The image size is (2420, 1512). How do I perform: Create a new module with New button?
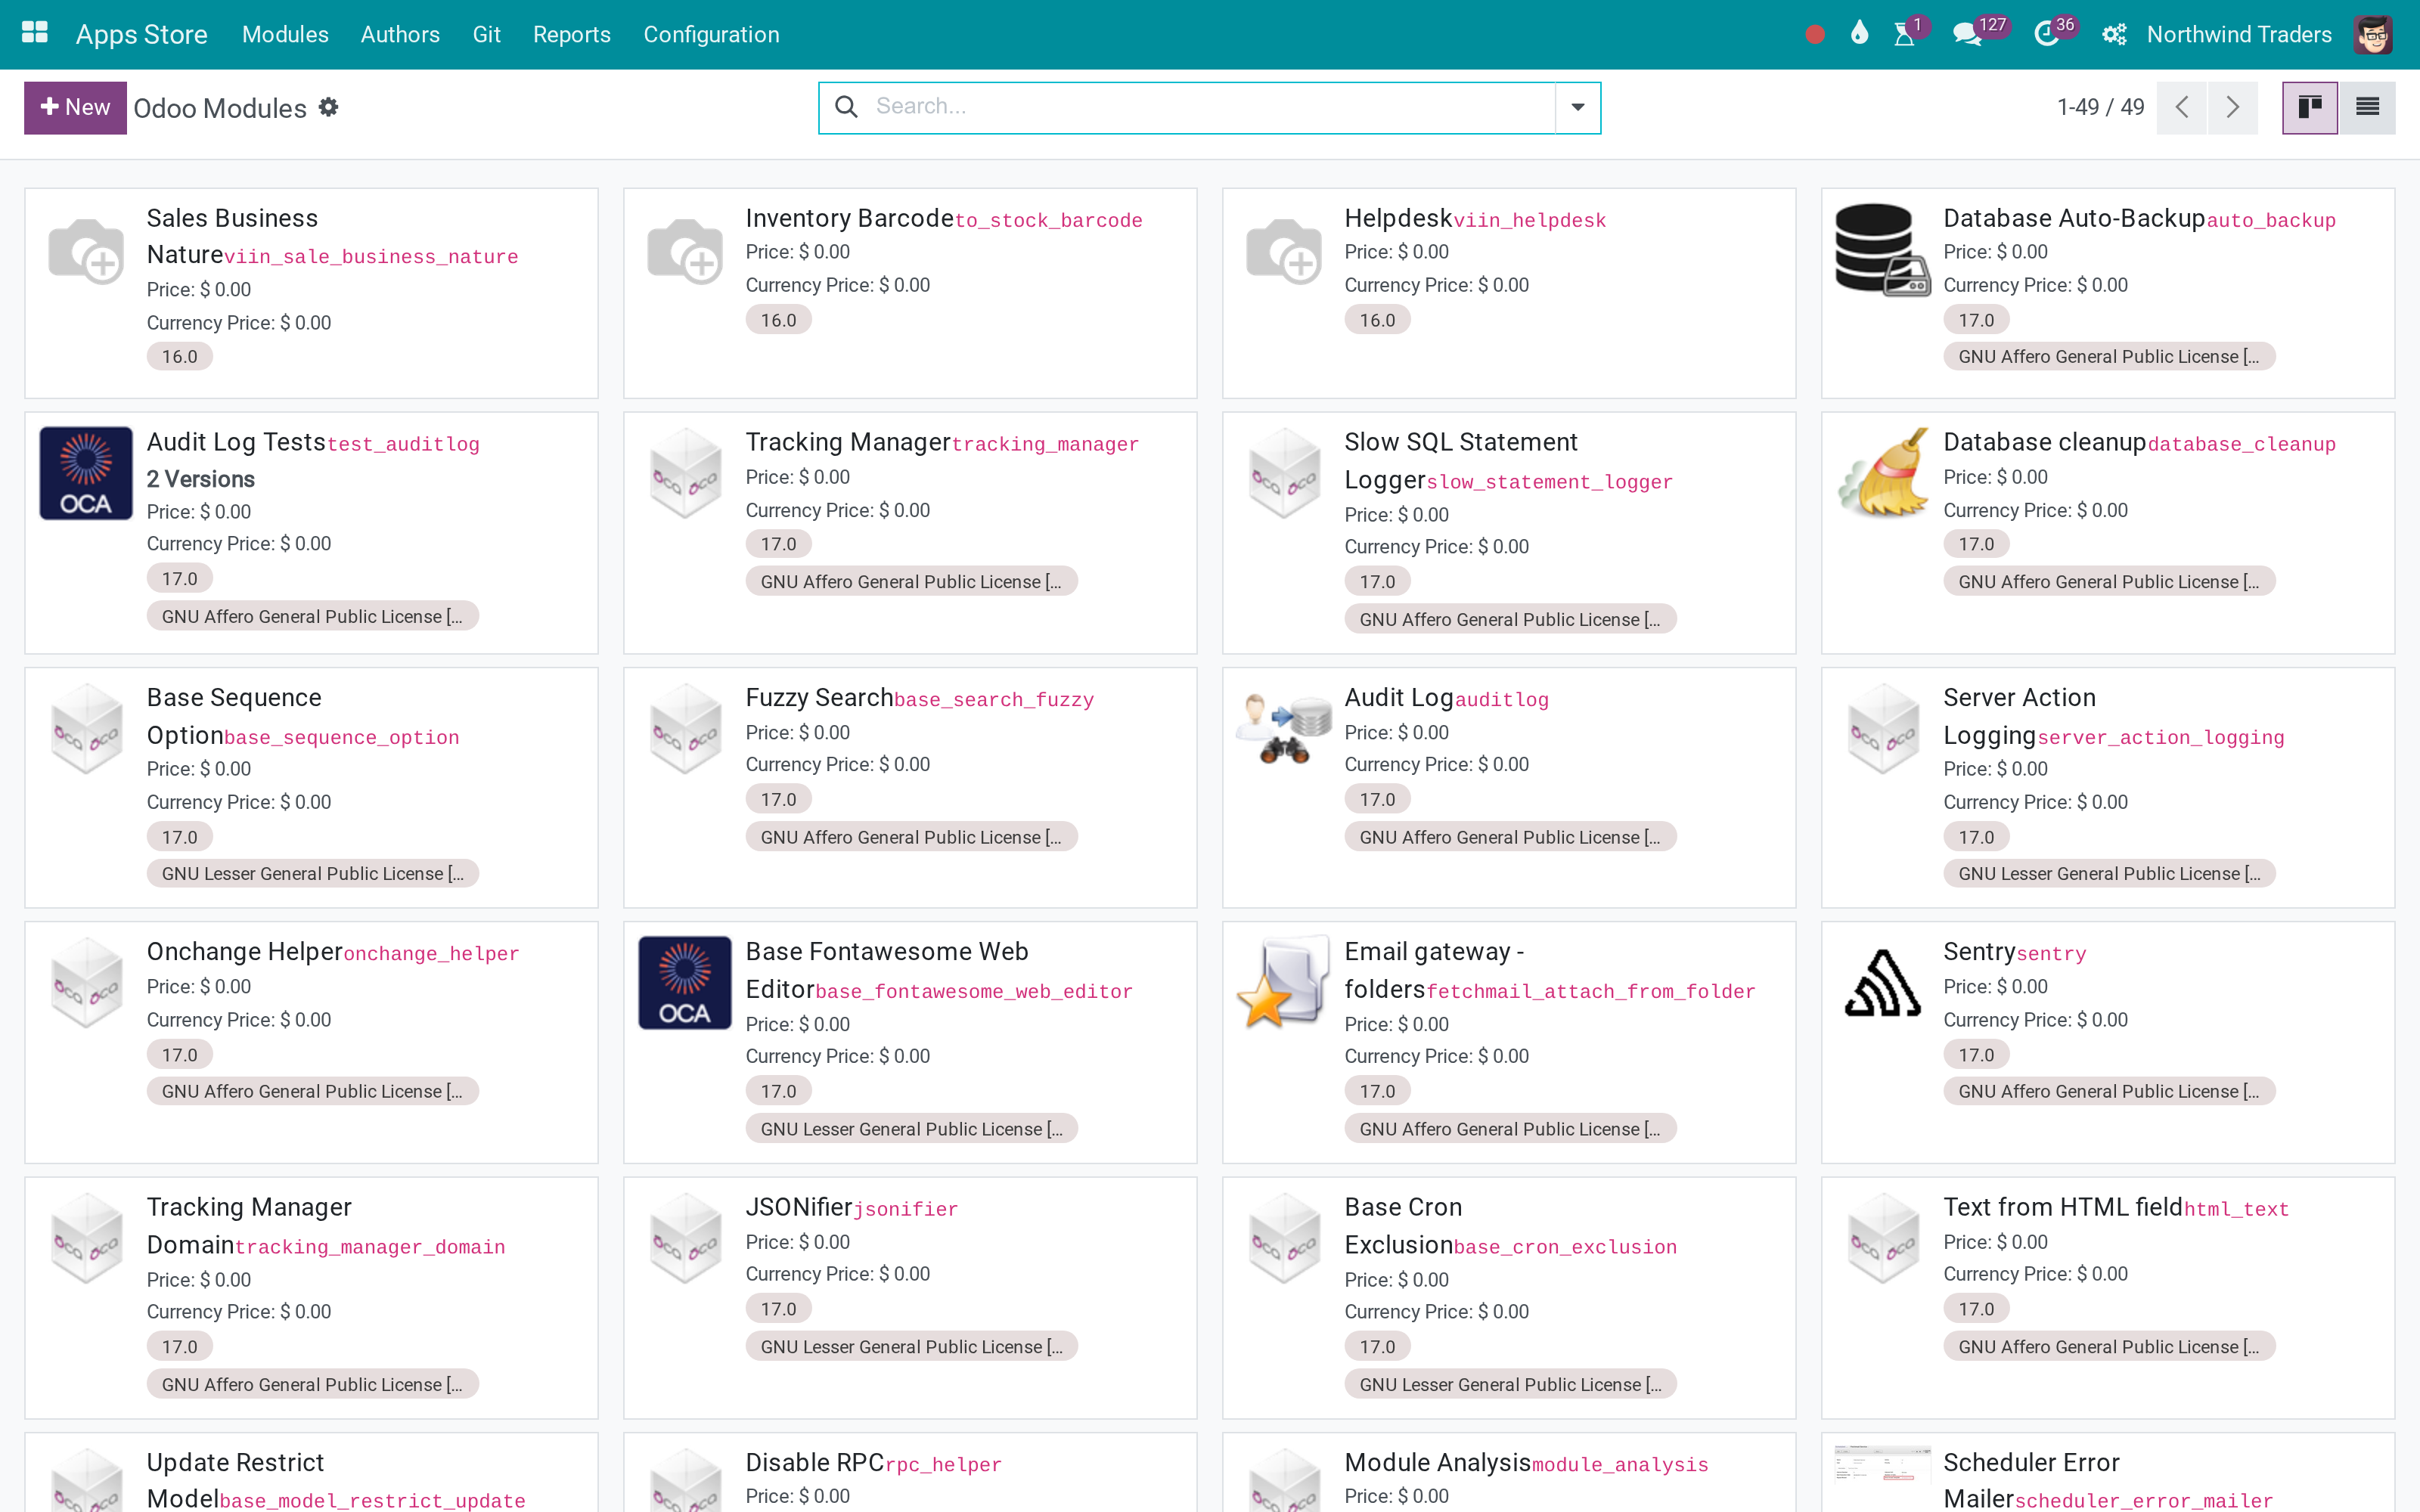pyautogui.click(x=75, y=107)
